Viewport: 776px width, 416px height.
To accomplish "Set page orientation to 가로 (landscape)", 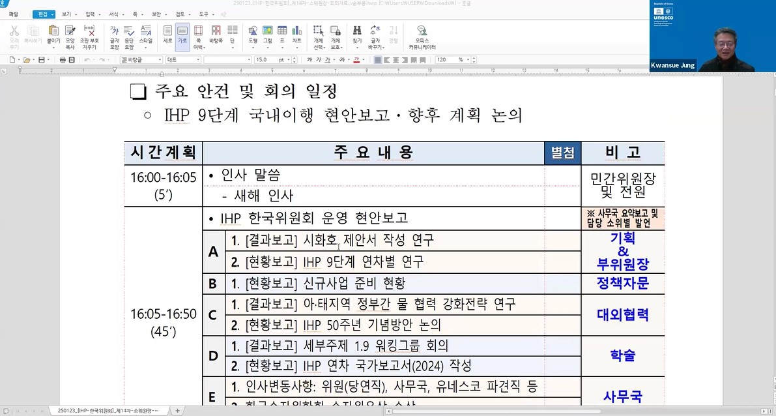I will pos(182,37).
